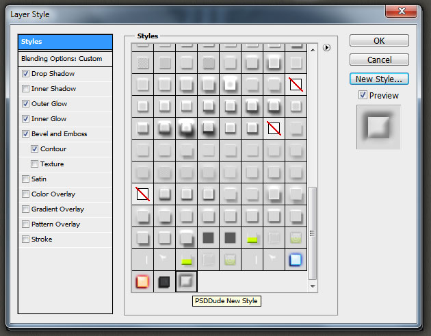431x336 pixels.
Task: Select the red-orange glowing style swatch
Action: (142, 281)
